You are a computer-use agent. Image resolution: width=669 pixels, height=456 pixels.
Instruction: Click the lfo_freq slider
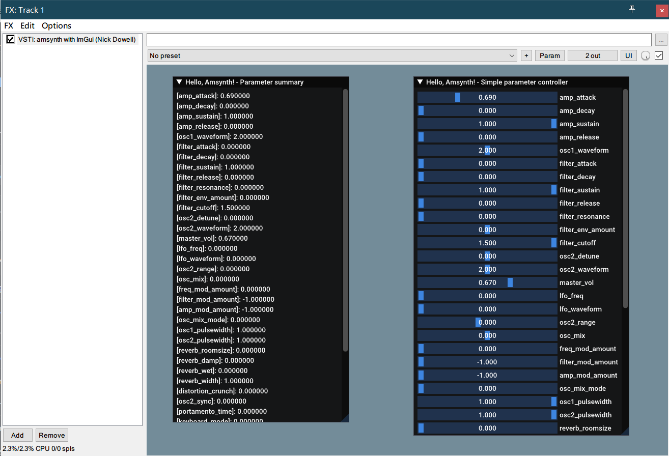487,296
